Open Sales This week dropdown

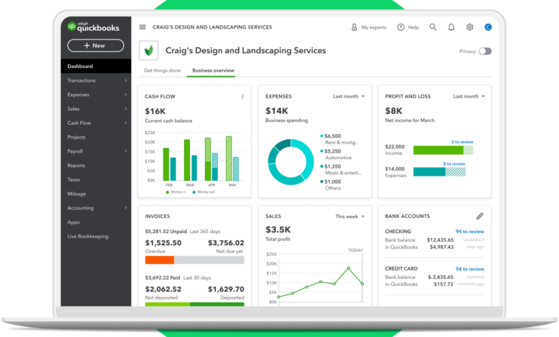coord(350,217)
